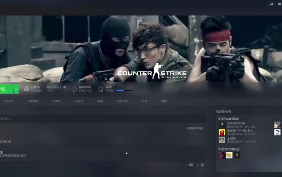This screenshot has height=177, width=282.
Task: Click friend name 3248824716
Action: [x=236, y=123]
